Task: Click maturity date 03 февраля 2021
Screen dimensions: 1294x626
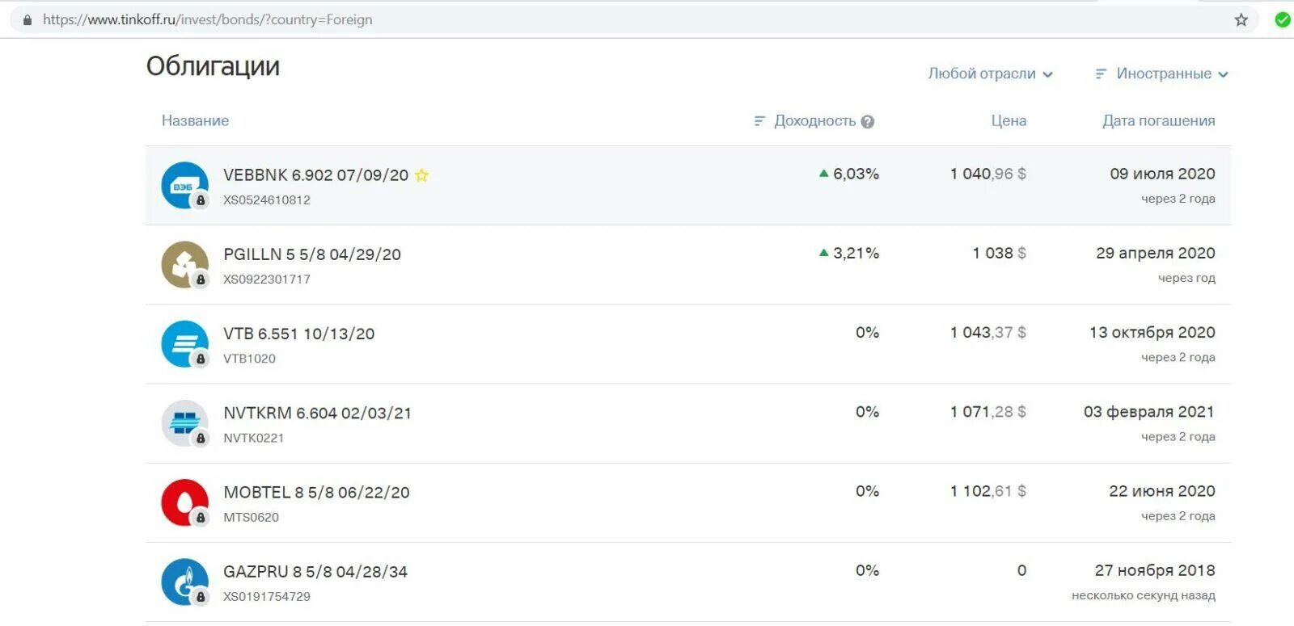Action: [1149, 411]
